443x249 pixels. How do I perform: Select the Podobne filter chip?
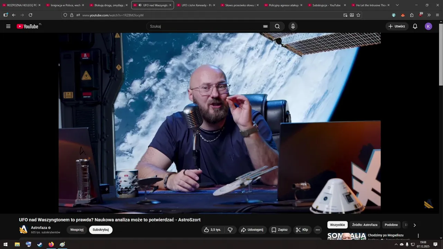[391, 225]
